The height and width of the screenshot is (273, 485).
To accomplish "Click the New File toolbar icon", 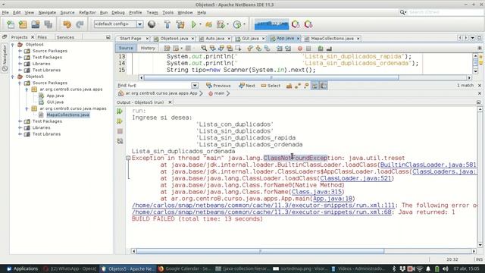I will pyautogui.click(x=11, y=24).
